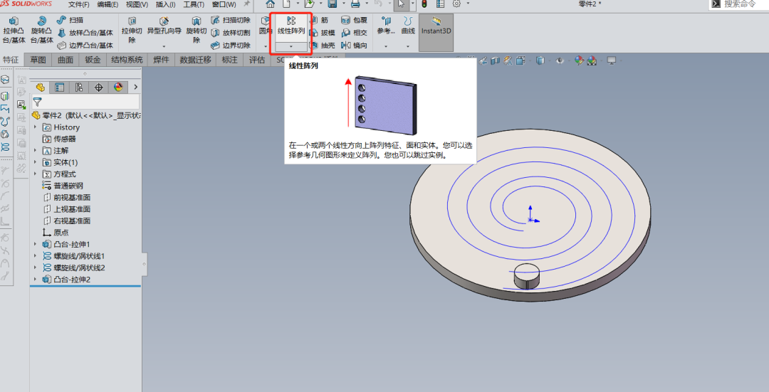
Task: Open the 参考 reference geometry tool
Action: (386, 26)
